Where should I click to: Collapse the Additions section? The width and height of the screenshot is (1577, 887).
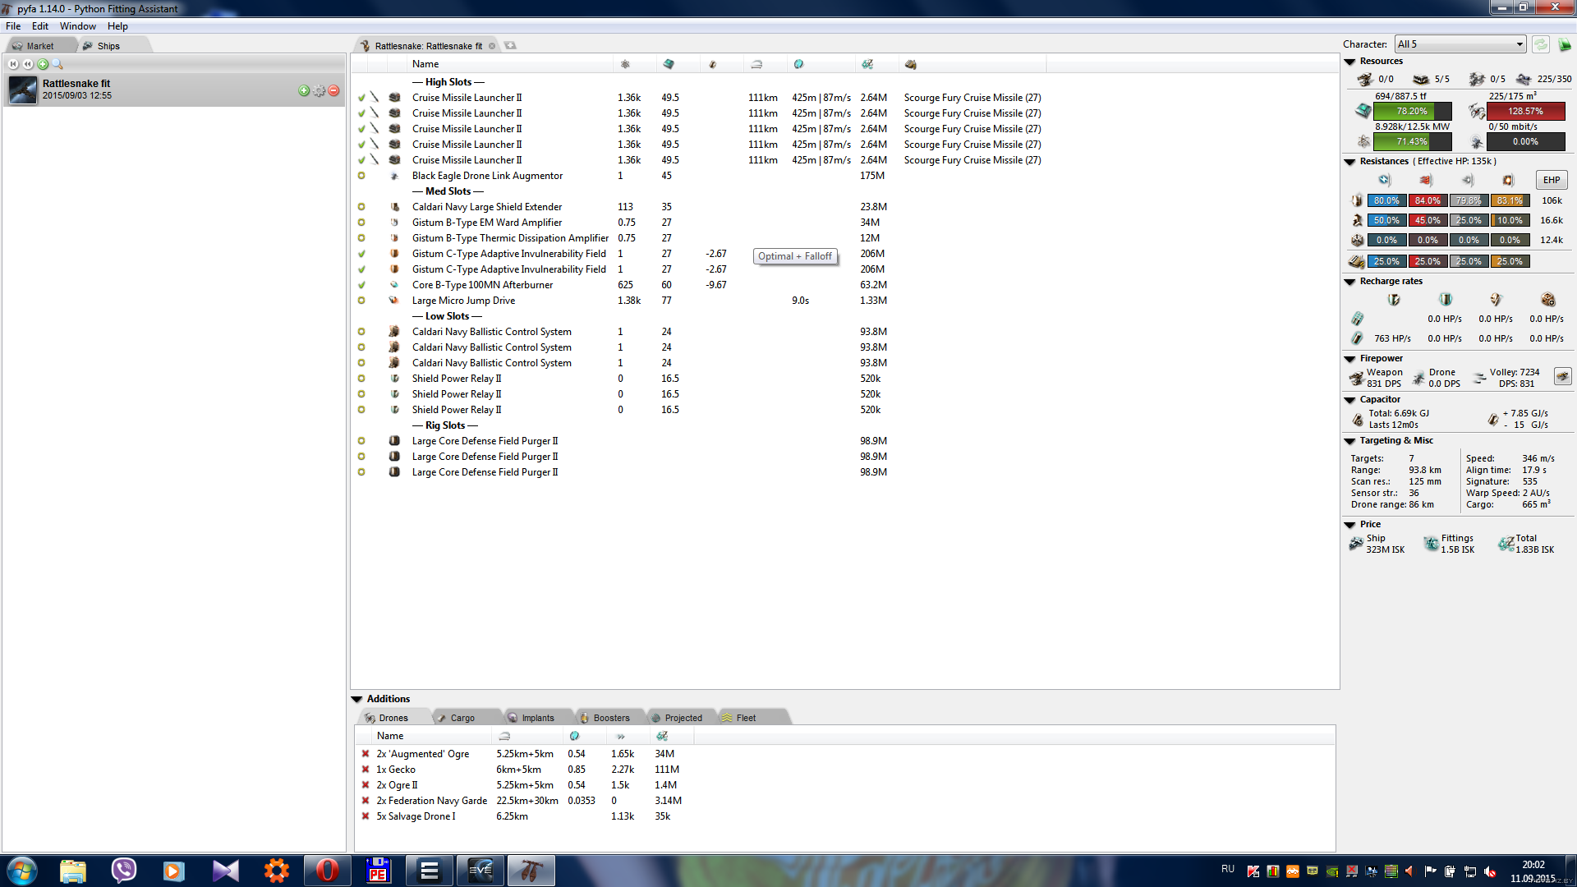pyautogui.click(x=357, y=700)
